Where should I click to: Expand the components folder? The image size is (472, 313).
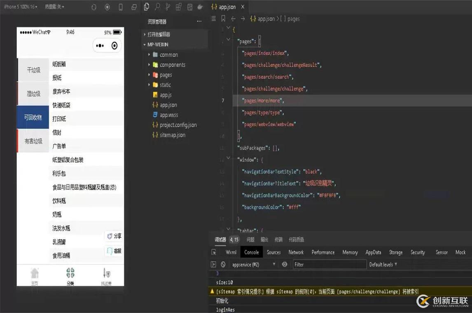coord(172,65)
